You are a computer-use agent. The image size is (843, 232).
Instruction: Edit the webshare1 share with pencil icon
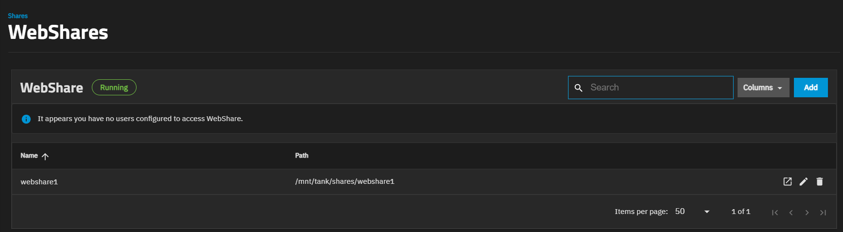(804, 181)
